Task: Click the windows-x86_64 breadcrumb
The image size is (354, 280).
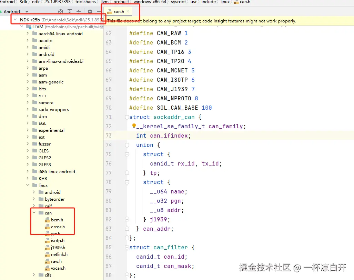Action: [x=150, y=2]
